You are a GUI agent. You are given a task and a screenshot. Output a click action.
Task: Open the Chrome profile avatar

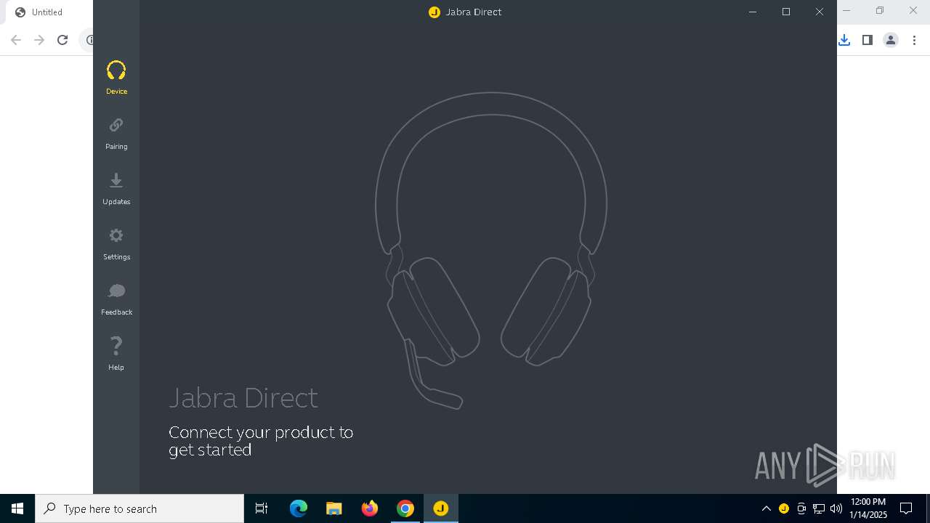coord(891,40)
